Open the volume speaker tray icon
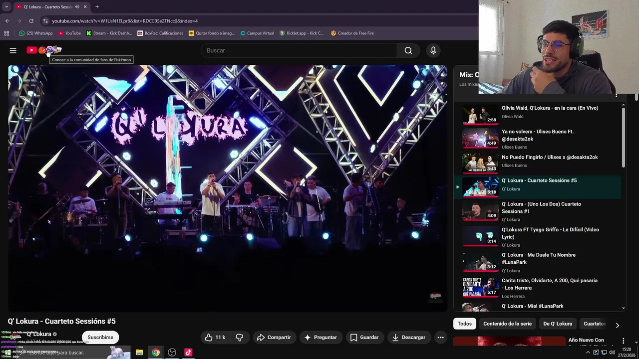This screenshot has width=639, height=359. 612,353
